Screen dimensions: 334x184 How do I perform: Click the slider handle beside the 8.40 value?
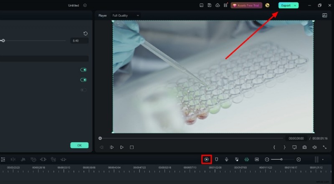tap(3, 41)
